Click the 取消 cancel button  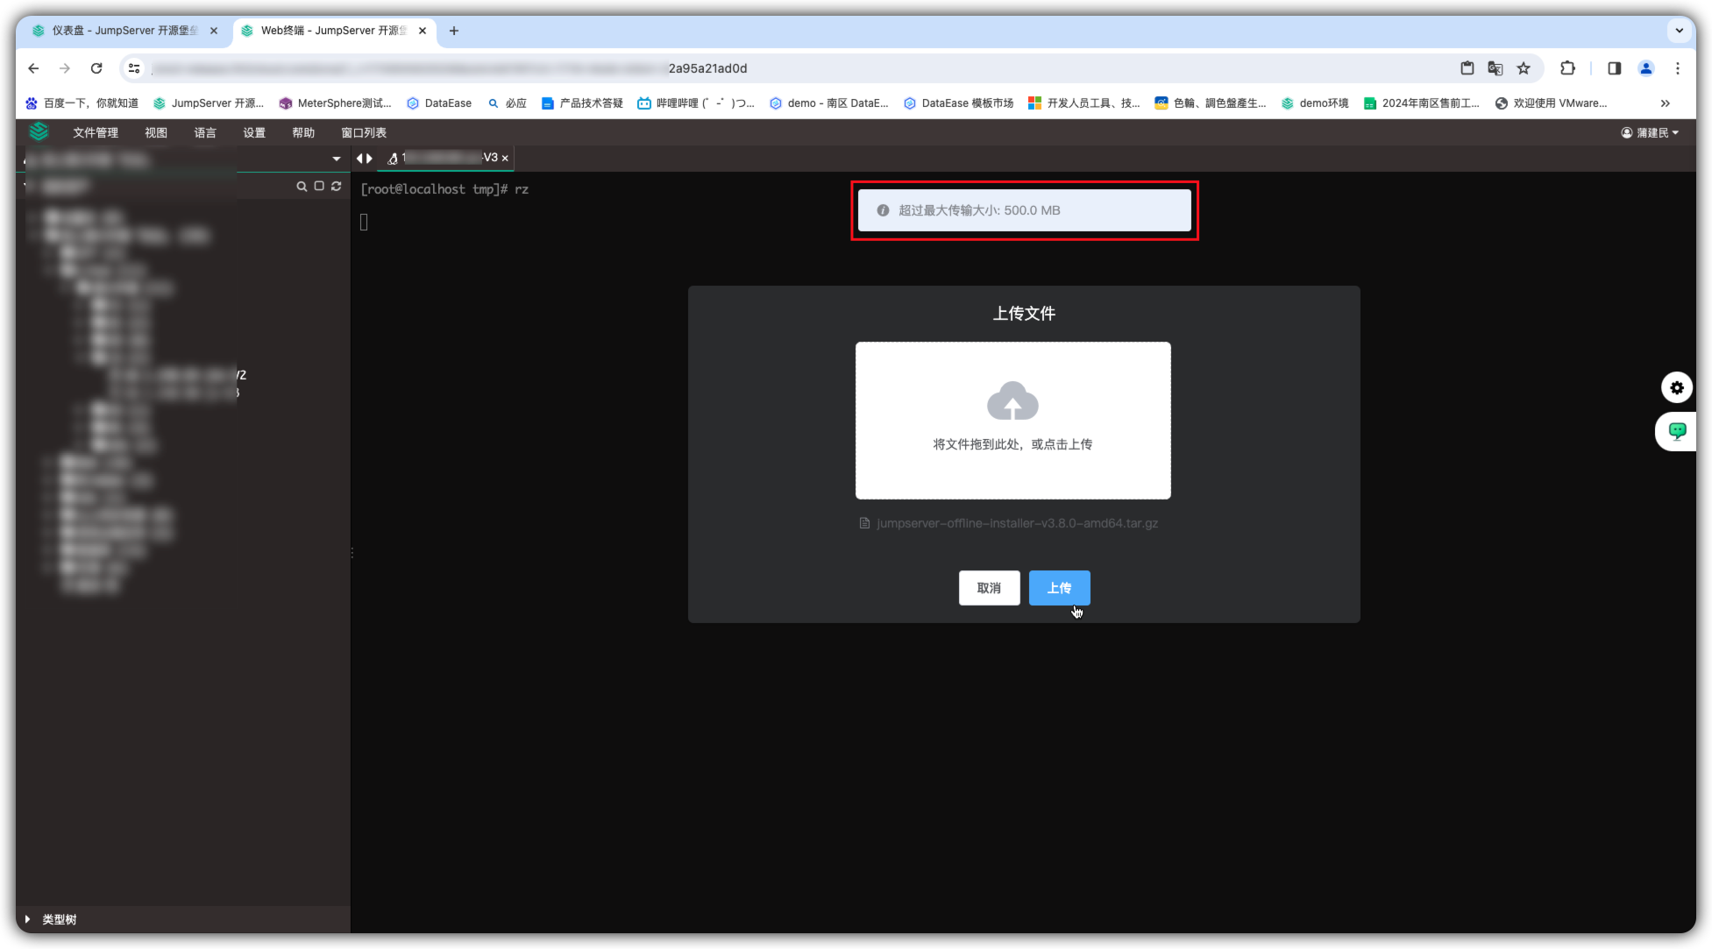(x=989, y=588)
